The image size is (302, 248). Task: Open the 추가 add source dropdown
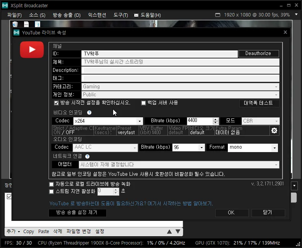pyautogui.click(x=13, y=231)
